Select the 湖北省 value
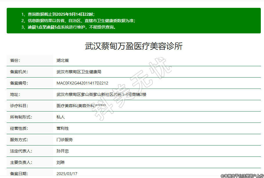264x178 pixels. [x=62, y=60]
